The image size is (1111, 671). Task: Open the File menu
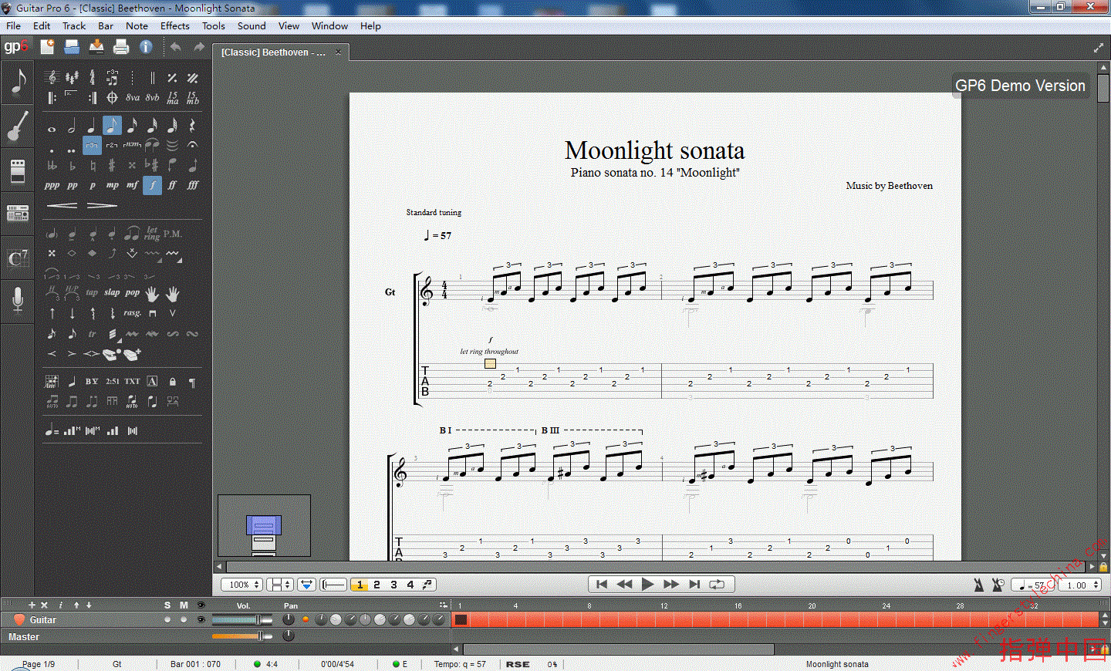point(13,25)
